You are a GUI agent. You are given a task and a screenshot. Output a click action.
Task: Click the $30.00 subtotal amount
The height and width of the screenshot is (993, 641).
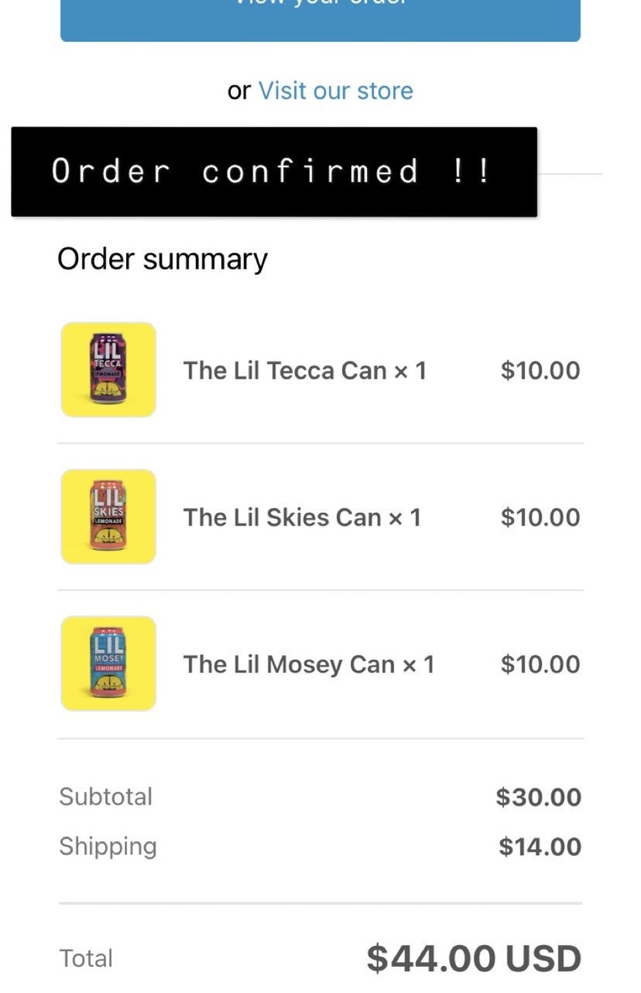[539, 797]
